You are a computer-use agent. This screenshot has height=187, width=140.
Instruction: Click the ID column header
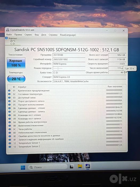pyautogui.click(x=14, y=87)
